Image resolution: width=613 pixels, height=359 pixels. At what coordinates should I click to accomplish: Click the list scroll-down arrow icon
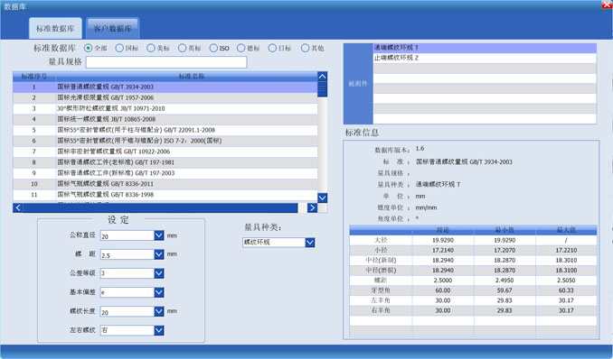coord(322,198)
